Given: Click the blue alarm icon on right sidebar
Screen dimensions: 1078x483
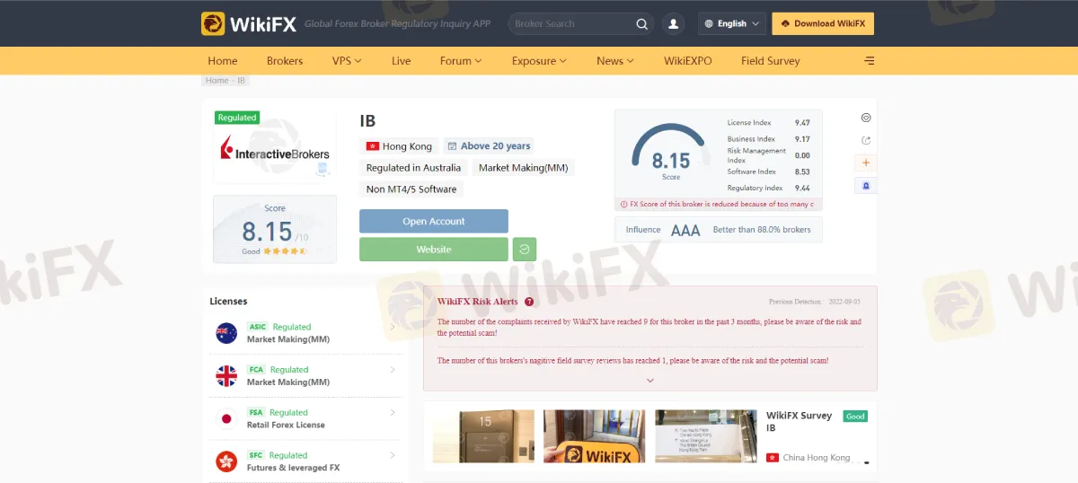Looking at the screenshot, I should tap(866, 186).
